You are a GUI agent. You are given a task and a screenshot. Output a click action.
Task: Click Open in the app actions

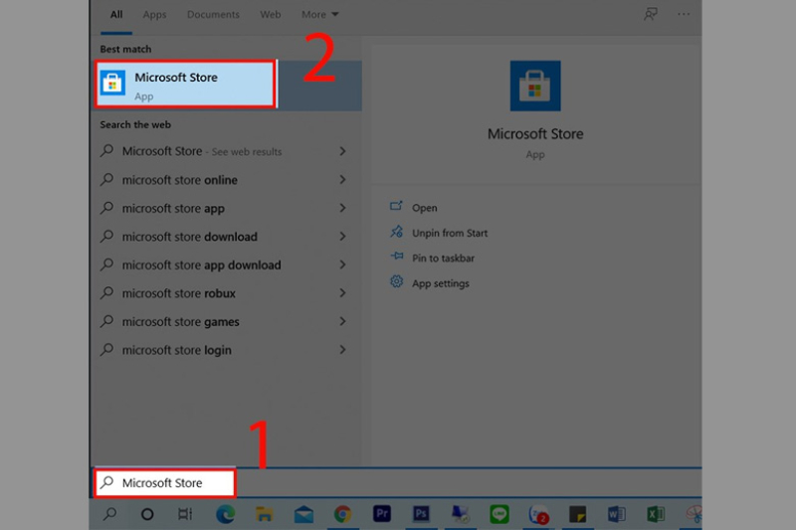point(425,208)
